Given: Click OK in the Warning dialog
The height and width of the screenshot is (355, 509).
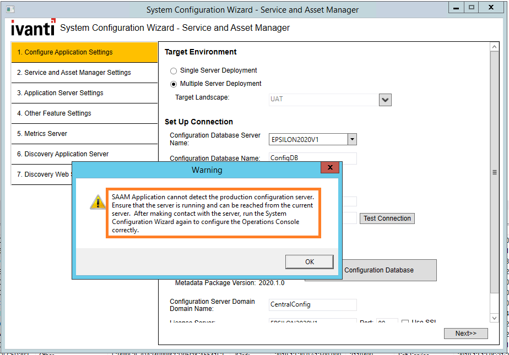Looking at the screenshot, I should tap(309, 262).
